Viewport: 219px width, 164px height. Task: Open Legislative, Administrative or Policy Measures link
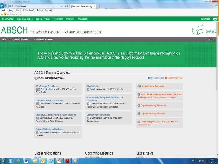[56, 115]
